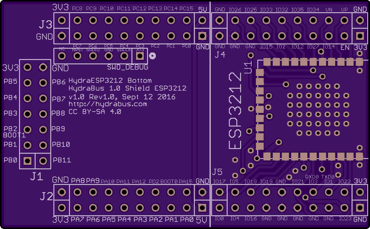Image resolution: width=370 pixels, height=229 pixels.
Task: Click the IO21 pin label
Action: coord(298,182)
